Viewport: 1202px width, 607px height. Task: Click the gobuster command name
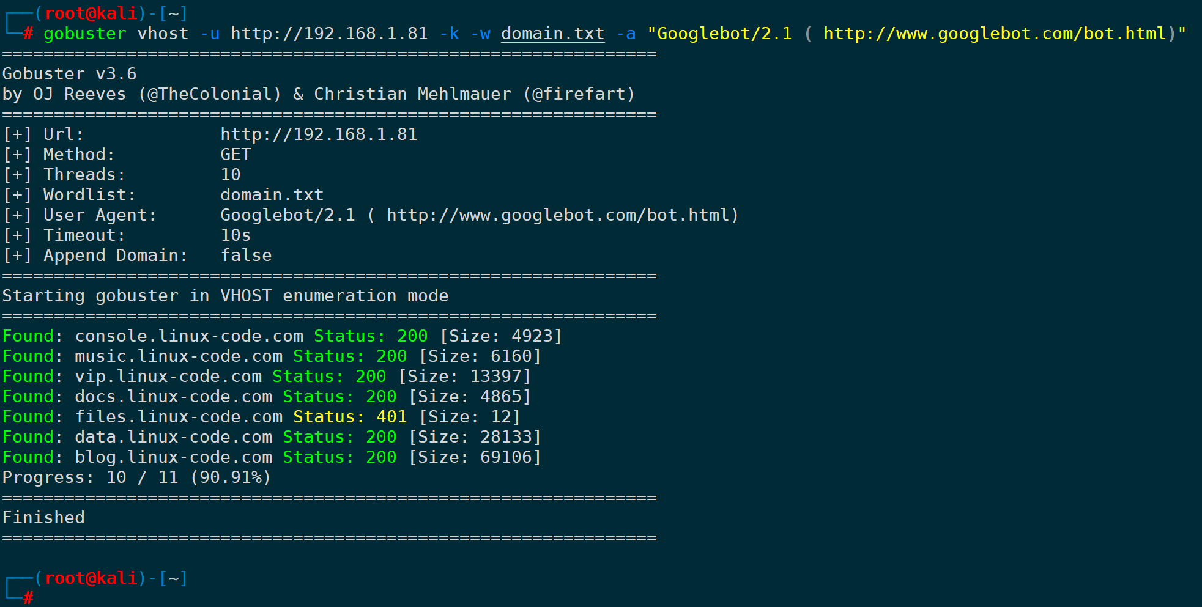click(x=85, y=34)
